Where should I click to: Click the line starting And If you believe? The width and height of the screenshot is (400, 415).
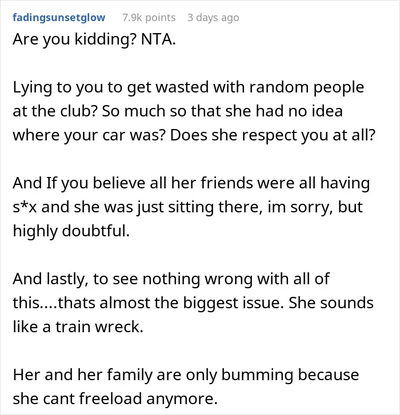click(x=191, y=183)
